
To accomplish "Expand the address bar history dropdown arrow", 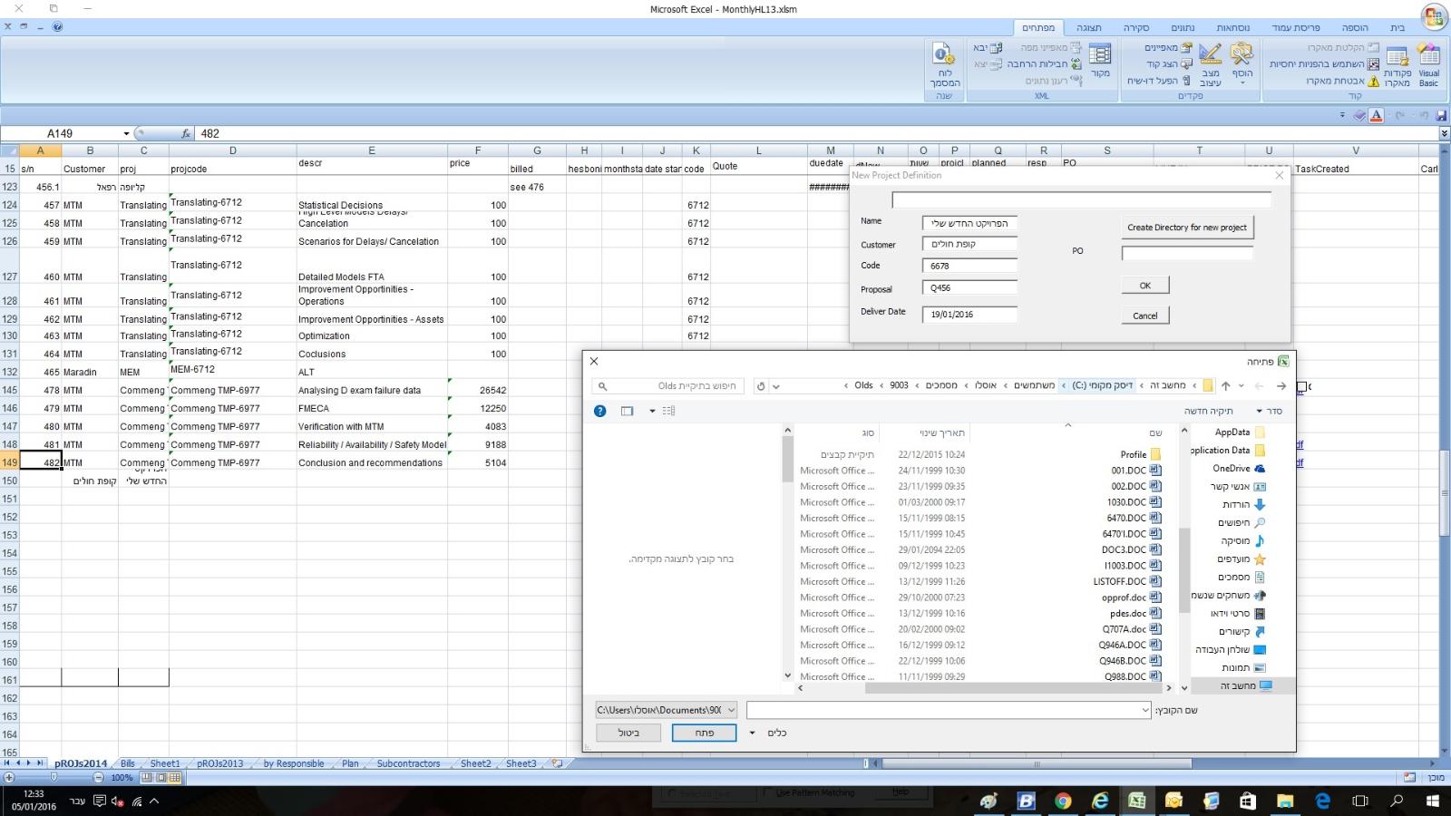I will (x=776, y=386).
